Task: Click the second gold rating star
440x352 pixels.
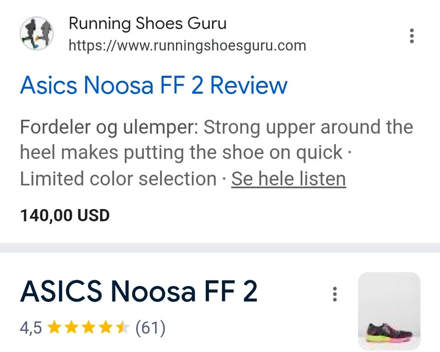Action: click(71, 328)
